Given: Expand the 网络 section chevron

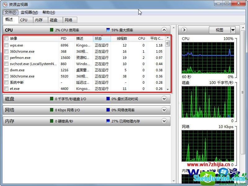Looking at the screenshot, I should click(164, 110).
